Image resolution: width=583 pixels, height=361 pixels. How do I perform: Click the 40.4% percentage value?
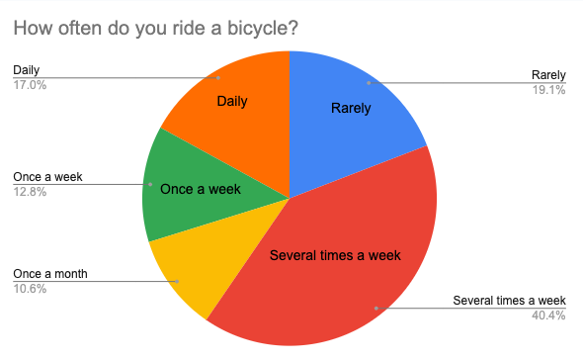pyautogui.click(x=548, y=316)
